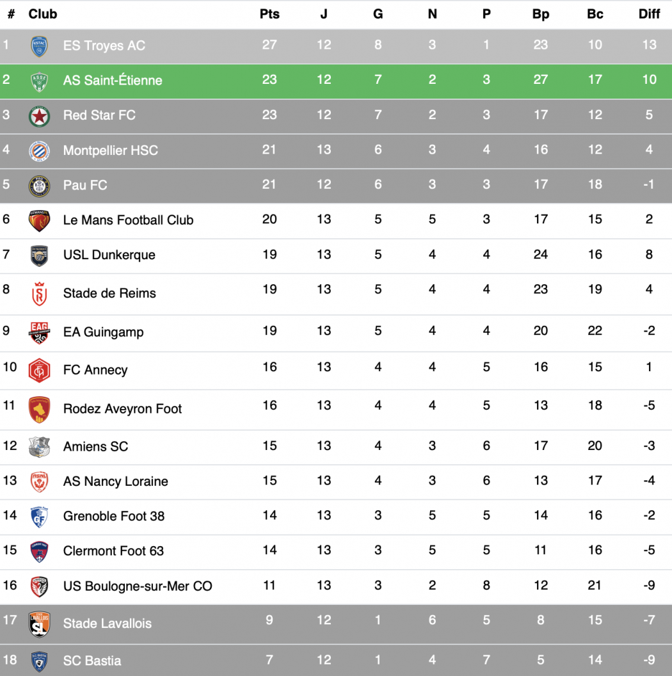672x676 pixels.
Task: Click the Stade Lavallois logo
Action: tap(40, 624)
